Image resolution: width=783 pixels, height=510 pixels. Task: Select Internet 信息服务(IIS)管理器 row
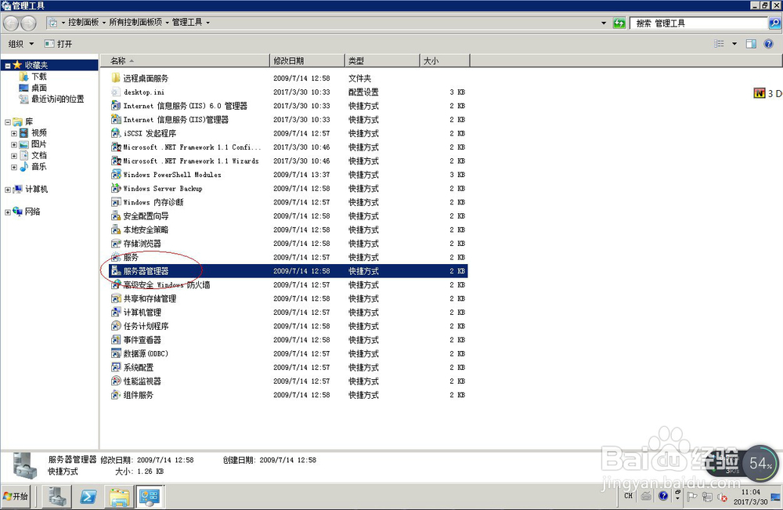pos(289,119)
